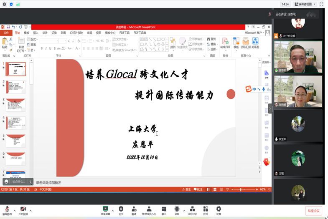Switch to the 插入 ribbon tab
This screenshot has height=219, width=328.
[x=36, y=33]
